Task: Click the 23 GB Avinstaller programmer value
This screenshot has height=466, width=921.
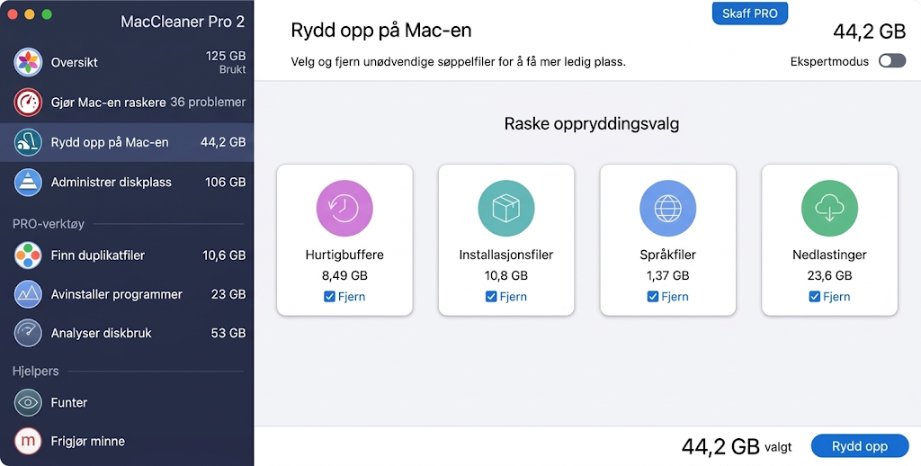Action: 228,294
